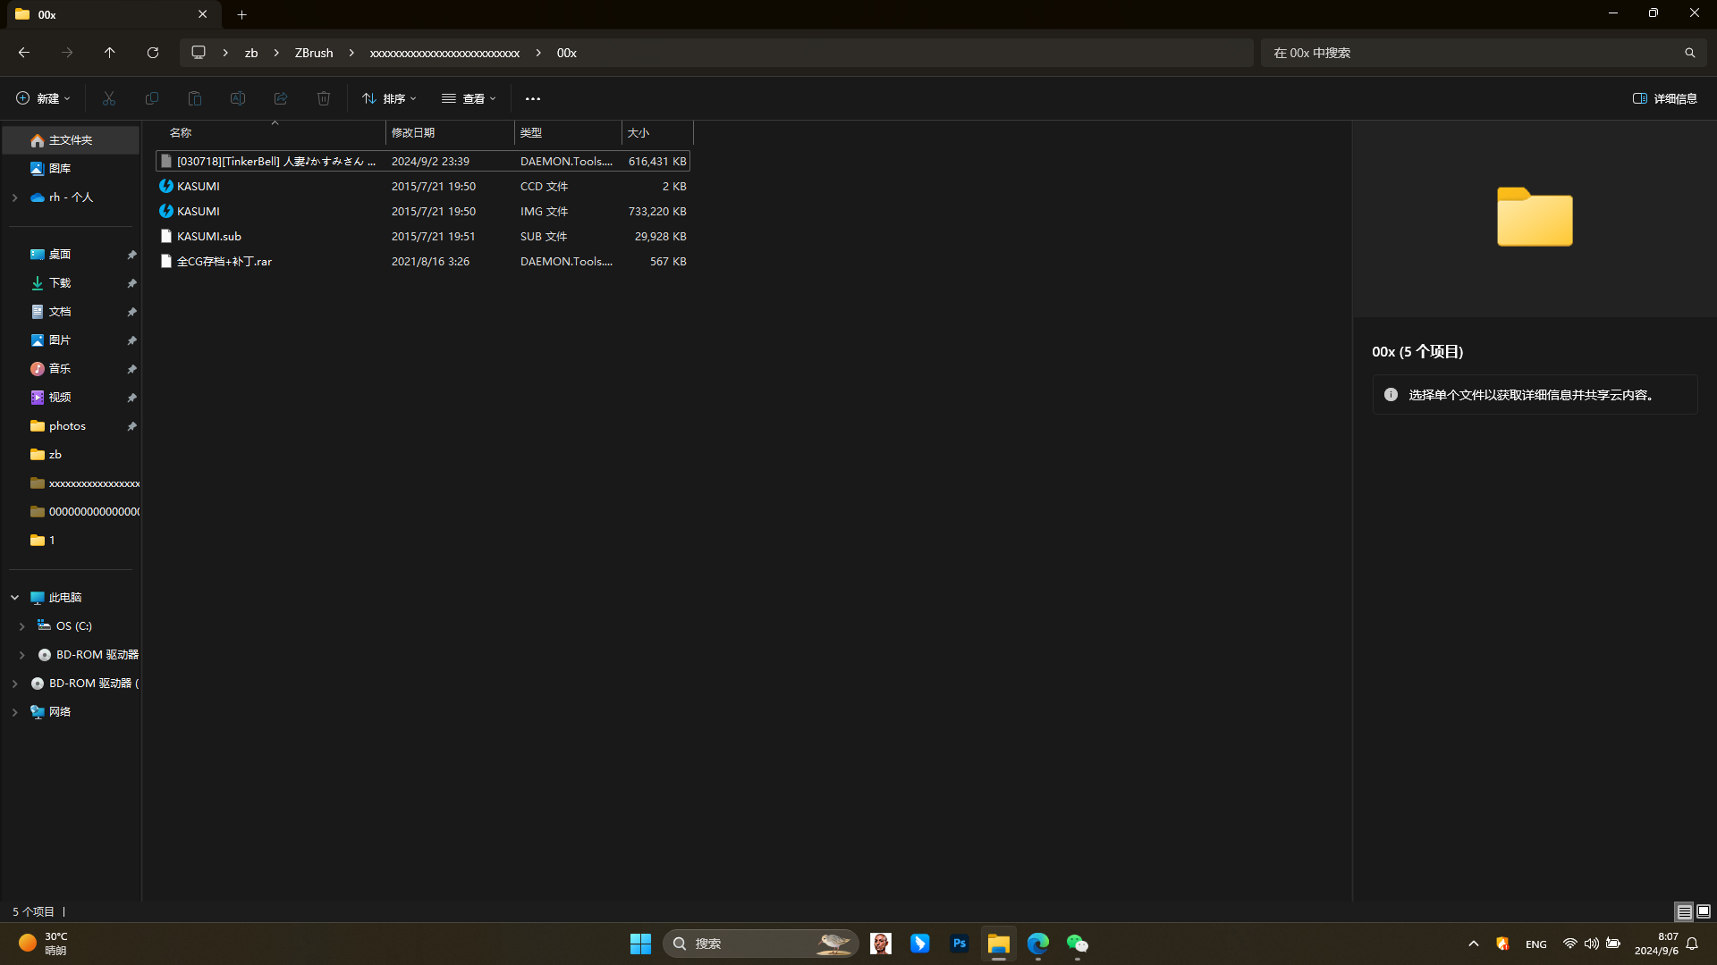Open the 排序 sort dropdown
This screenshot has width=1717, height=965.
pos(389,98)
